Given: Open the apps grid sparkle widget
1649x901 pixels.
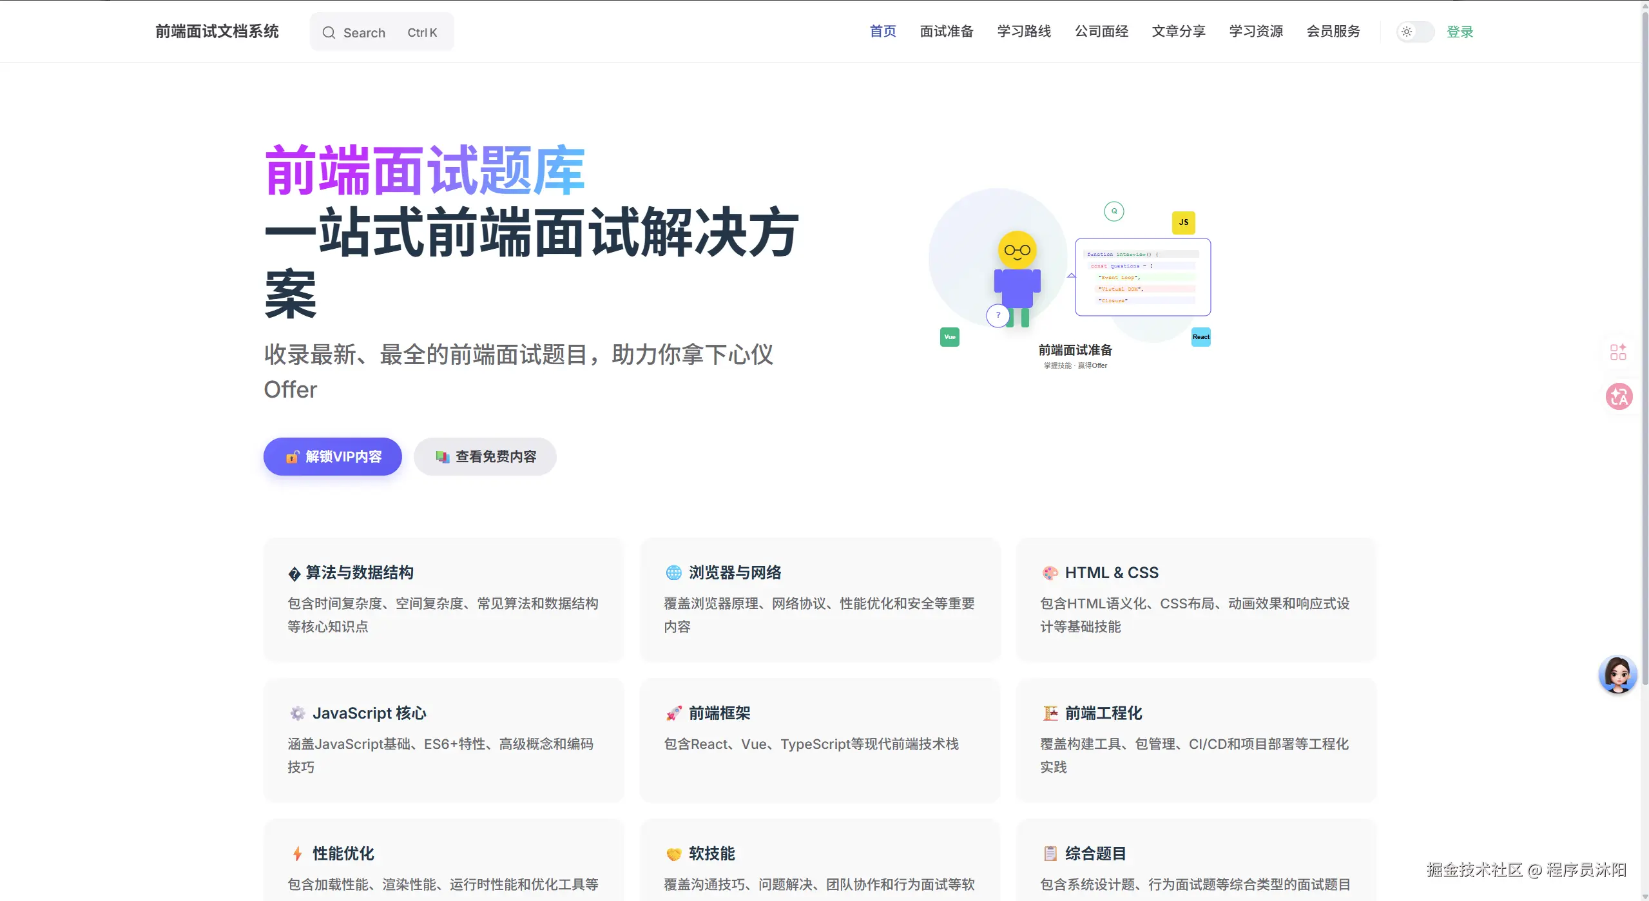Looking at the screenshot, I should click(1618, 352).
